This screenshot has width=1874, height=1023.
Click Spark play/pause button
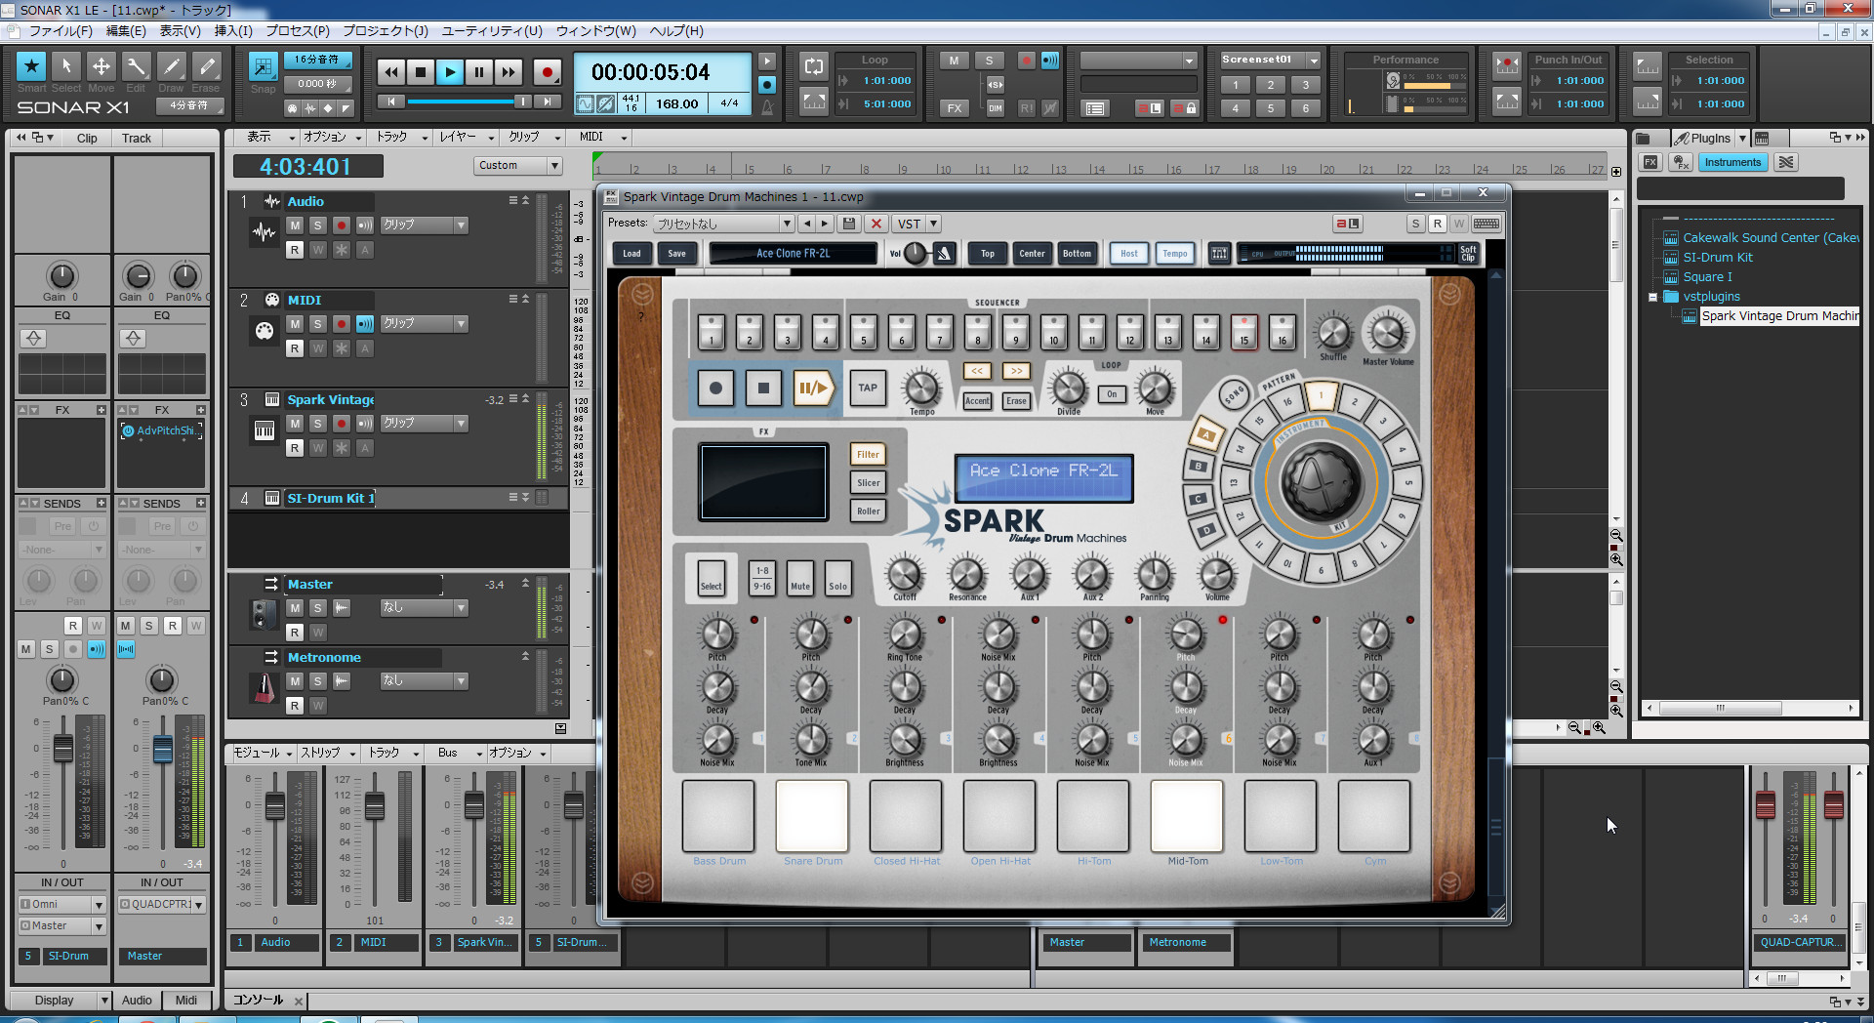(x=813, y=388)
